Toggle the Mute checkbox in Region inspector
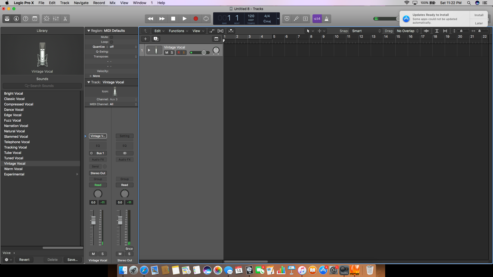This screenshot has width=493, height=277. click(x=111, y=37)
